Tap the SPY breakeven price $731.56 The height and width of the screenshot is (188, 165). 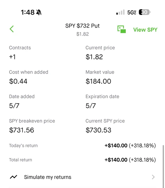click(x=22, y=130)
